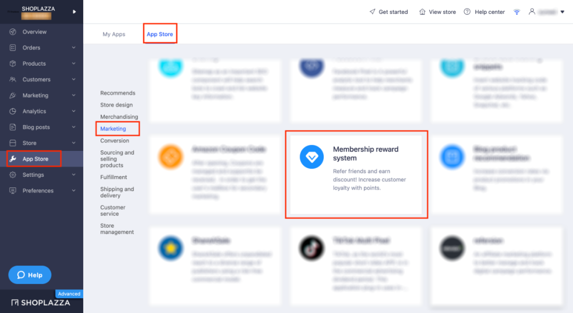The height and width of the screenshot is (313, 573).
Task: Click the blue star app icon
Action: pyautogui.click(x=171, y=248)
